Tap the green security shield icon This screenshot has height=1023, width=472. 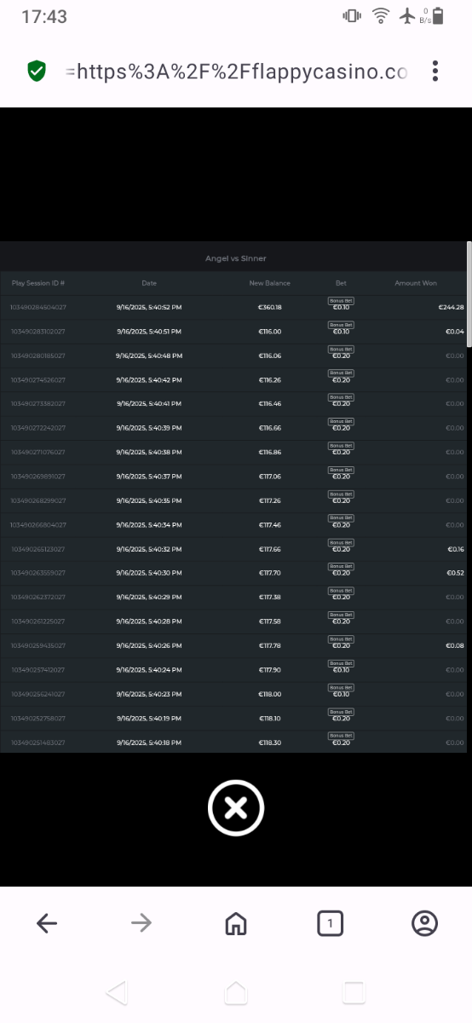tap(37, 72)
